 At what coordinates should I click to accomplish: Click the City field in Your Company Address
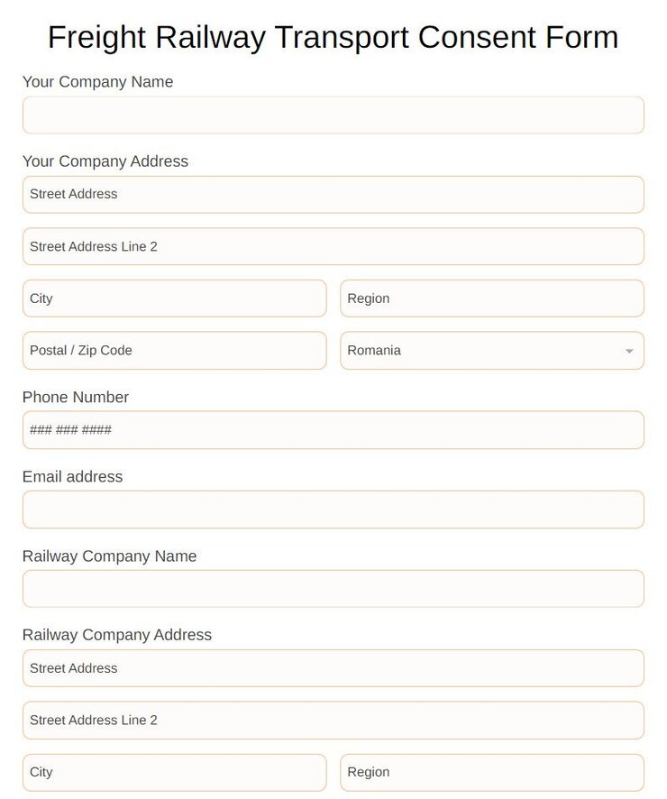[173, 298]
